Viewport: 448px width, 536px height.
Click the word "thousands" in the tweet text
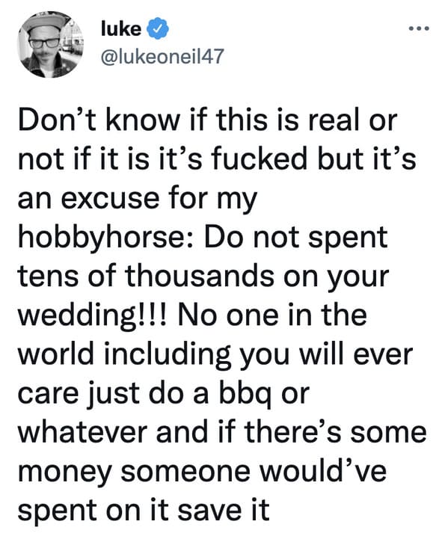(x=200, y=277)
